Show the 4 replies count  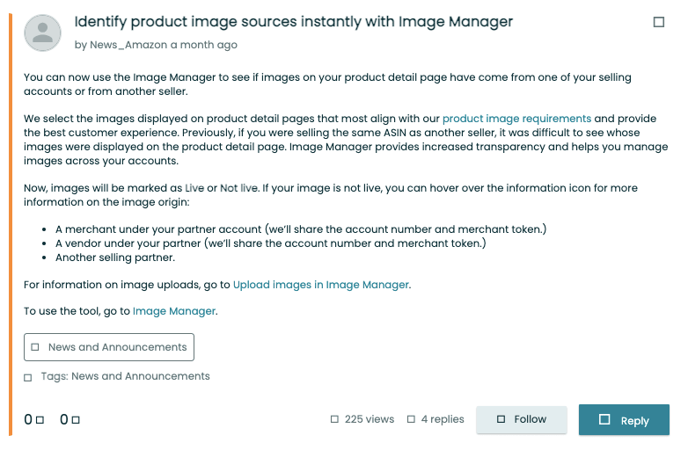pos(443,419)
